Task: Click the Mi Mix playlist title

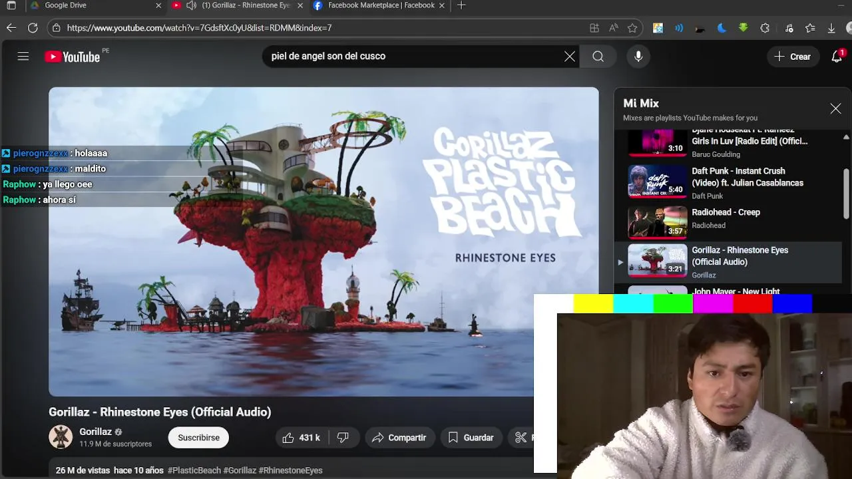Action: click(641, 103)
